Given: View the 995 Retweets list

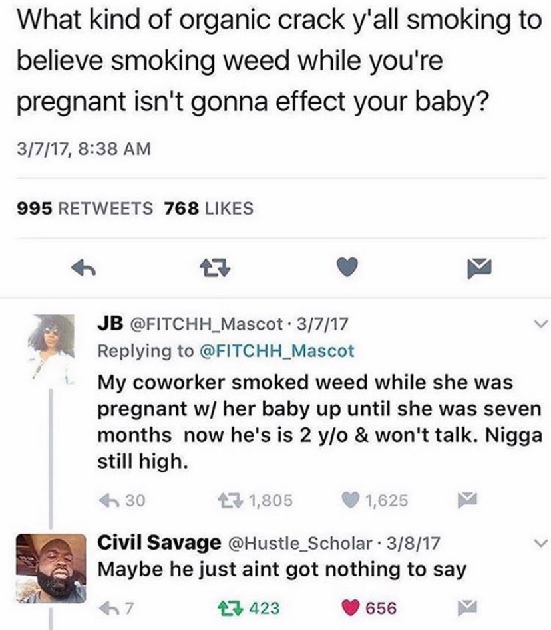Looking at the screenshot, I should coord(85,209).
